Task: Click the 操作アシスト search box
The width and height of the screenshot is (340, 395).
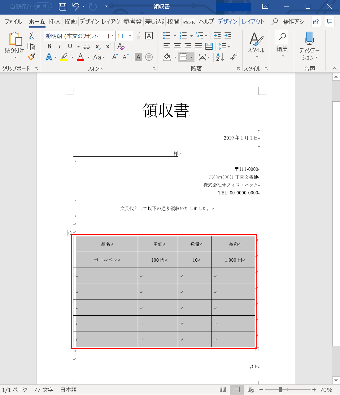Action: [288, 21]
